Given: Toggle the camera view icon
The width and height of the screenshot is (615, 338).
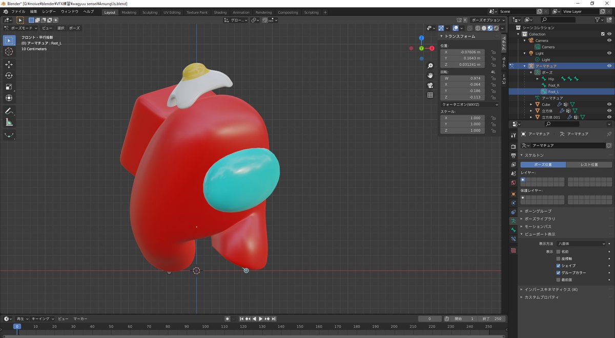Looking at the screenshot, I should coord(430,85).
